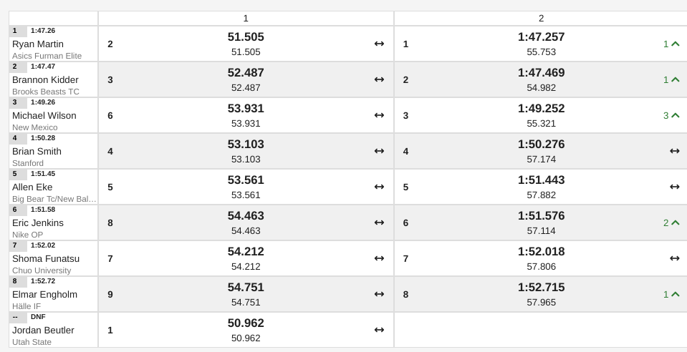The width and height of the screenshot is (687, 352).
Task: Click Michael Wilson's 1:49.252 cumulative time
Action: point(541,109)
